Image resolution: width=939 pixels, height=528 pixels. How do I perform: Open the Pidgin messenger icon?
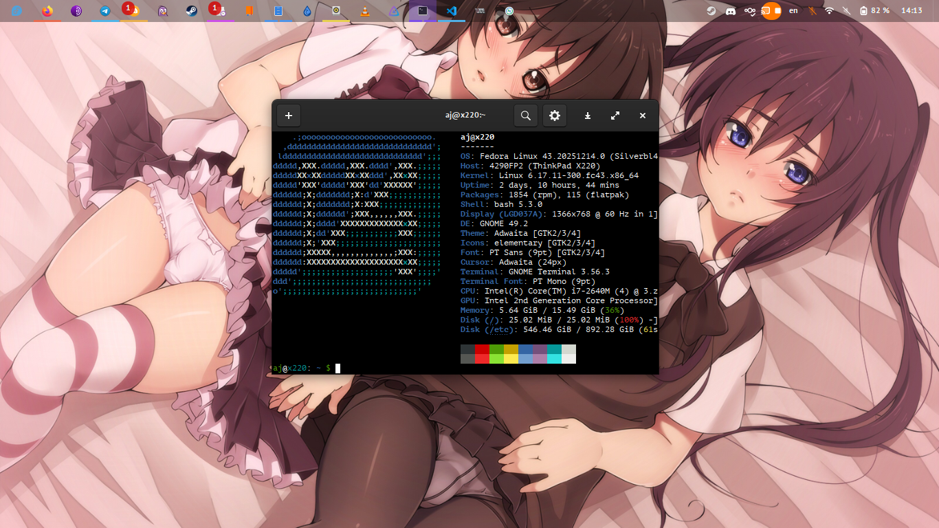pos(162,11)
